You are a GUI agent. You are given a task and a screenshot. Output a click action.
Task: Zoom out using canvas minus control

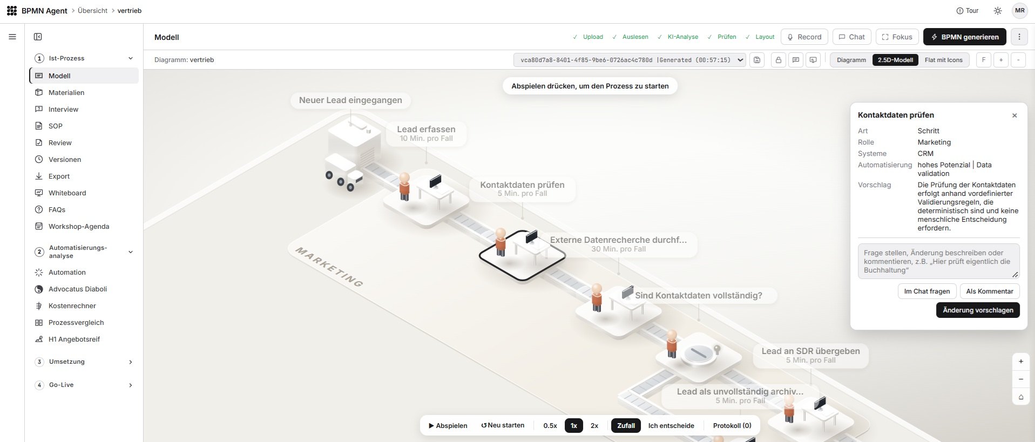click(1021, 379)
